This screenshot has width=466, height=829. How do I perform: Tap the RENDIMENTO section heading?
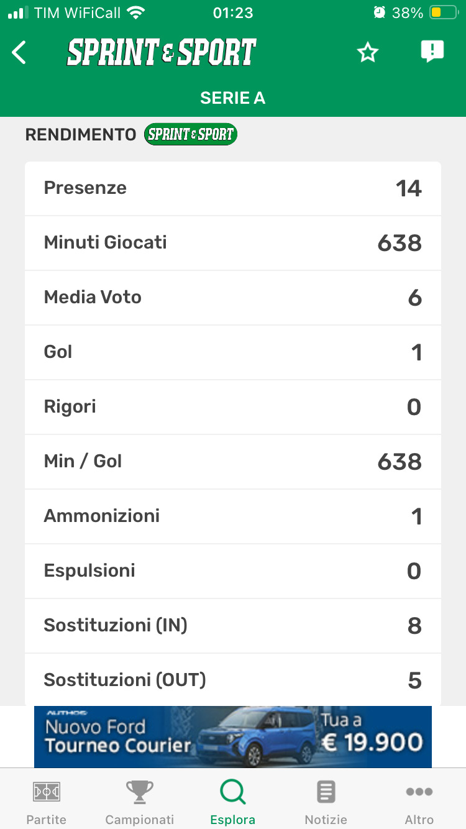click(81, 134)
